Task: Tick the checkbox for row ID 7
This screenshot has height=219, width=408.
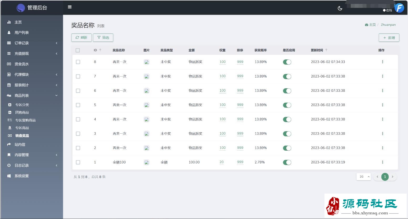Action: coord(78,76)
